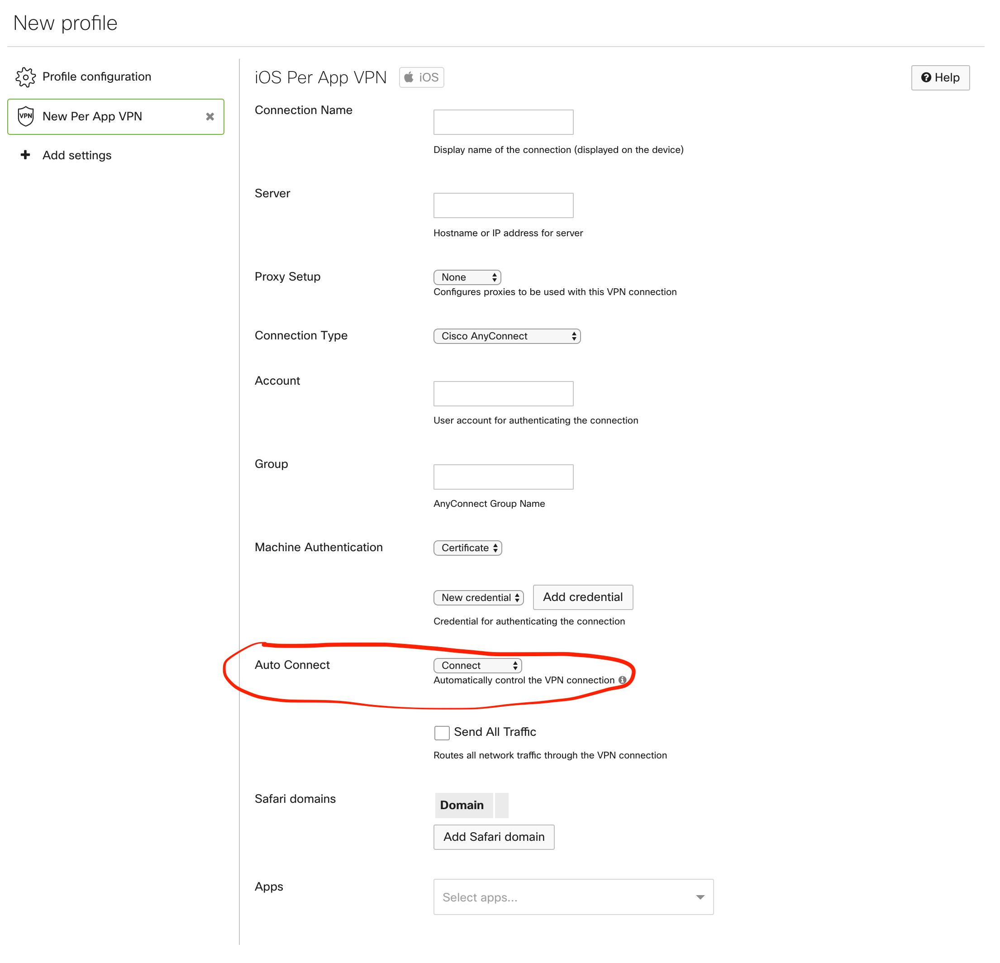Click the Apple logo in the iOS badge

410,77
